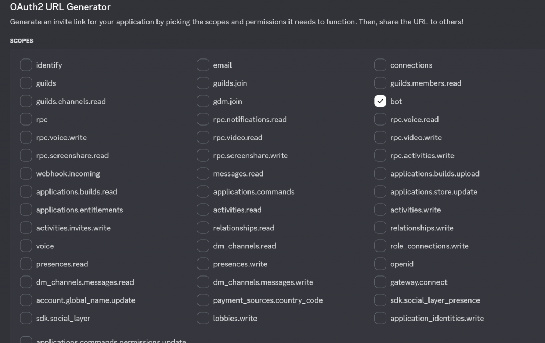Enable the connections scope
This screenshot has width=545, height=343.
pos(380,65)
